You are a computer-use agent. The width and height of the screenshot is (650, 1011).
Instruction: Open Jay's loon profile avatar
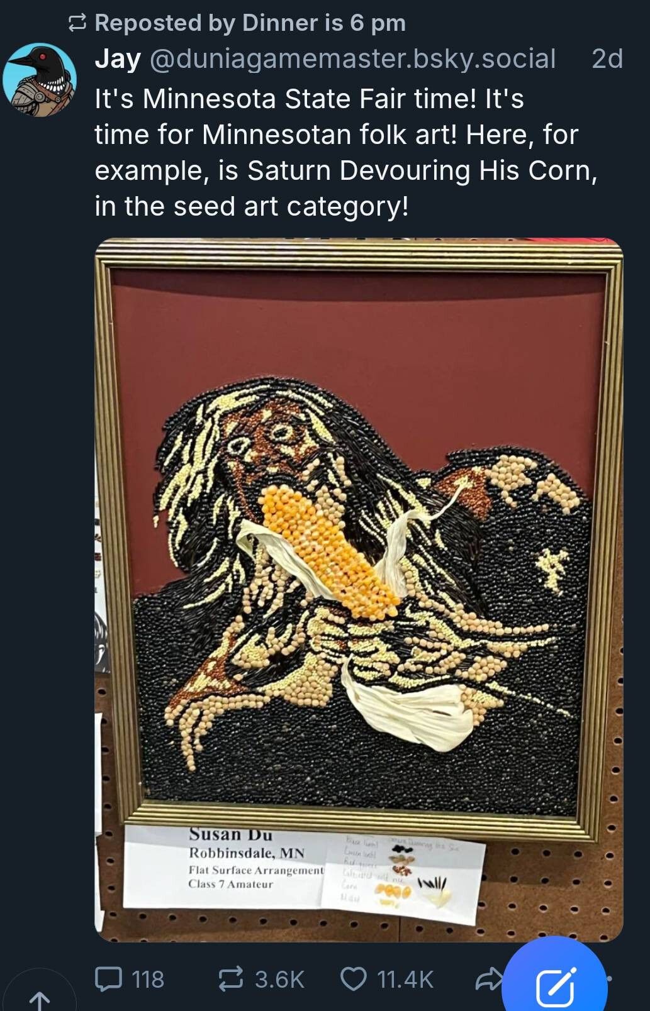click(x=40, y=80)
